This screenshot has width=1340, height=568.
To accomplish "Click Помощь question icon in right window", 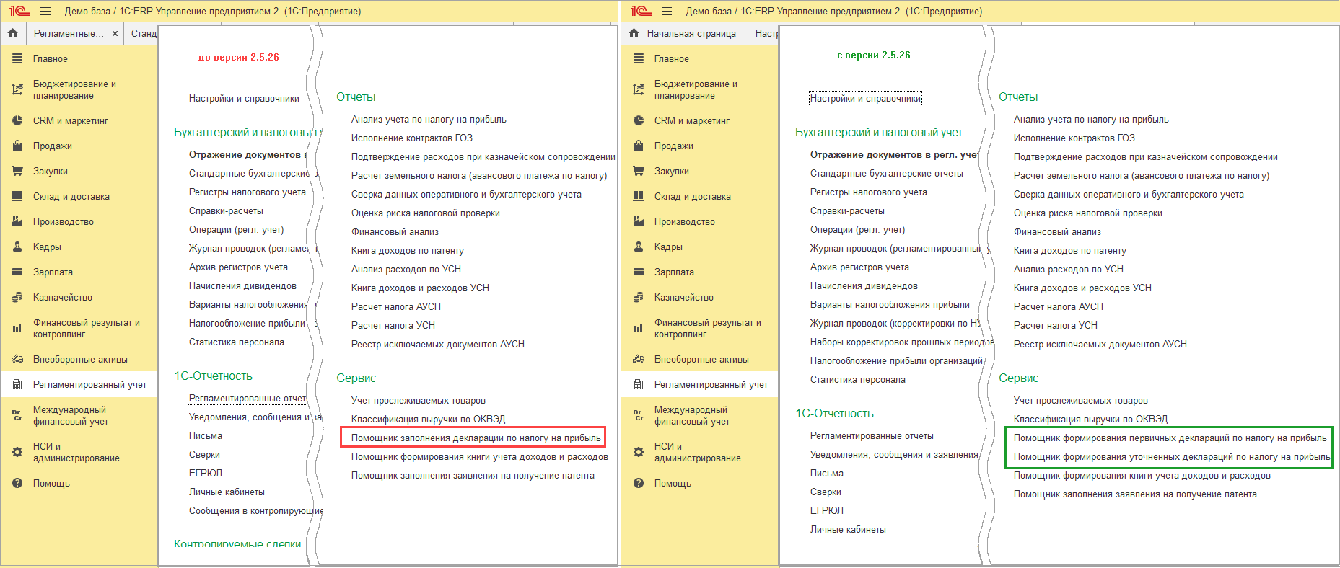I will (x=639, y=484).
